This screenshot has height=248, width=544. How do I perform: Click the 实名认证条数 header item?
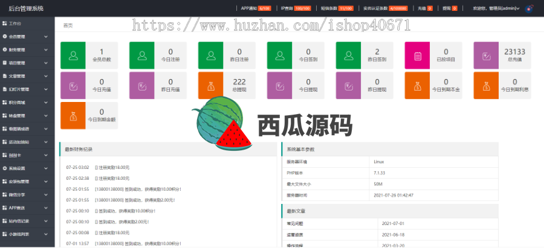(x=385, y=8)
